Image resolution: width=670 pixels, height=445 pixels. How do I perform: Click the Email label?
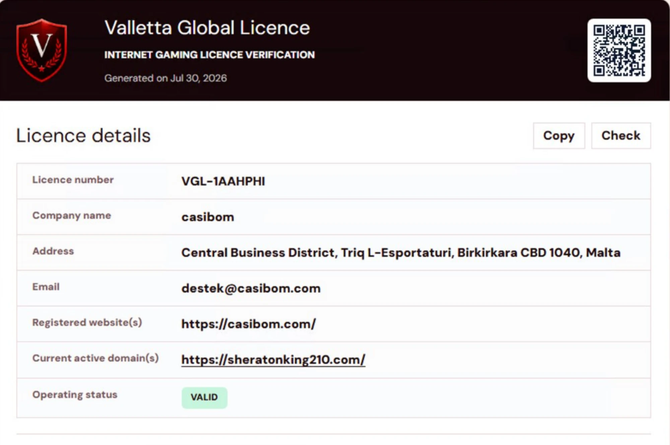pyautogui.click(x=46, y=287)
